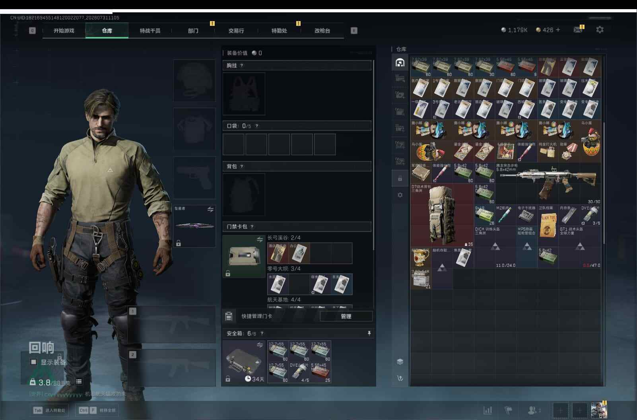The width and height of the screenshot is (637, 420).
Task: Open the mail inbox envelope icon
Action: 578,30
